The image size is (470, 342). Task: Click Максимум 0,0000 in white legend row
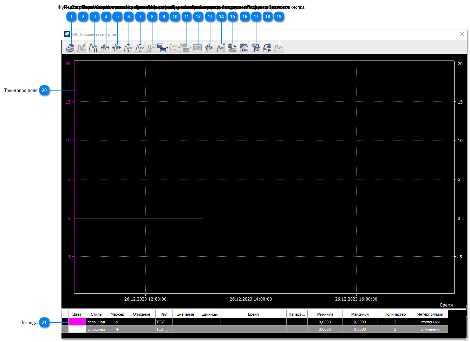(360, 329)
